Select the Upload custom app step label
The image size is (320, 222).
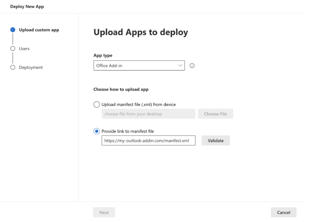(x=39, y=30)
